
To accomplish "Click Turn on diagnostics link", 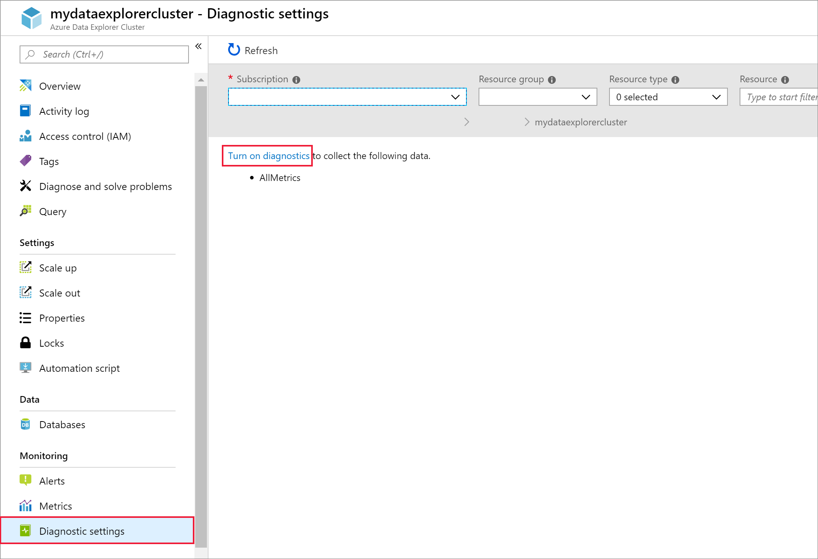I will (x=268, y=155).
